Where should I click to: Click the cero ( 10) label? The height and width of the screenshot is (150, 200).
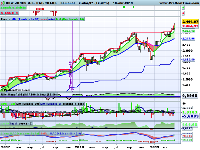click(x=25, y=123)
